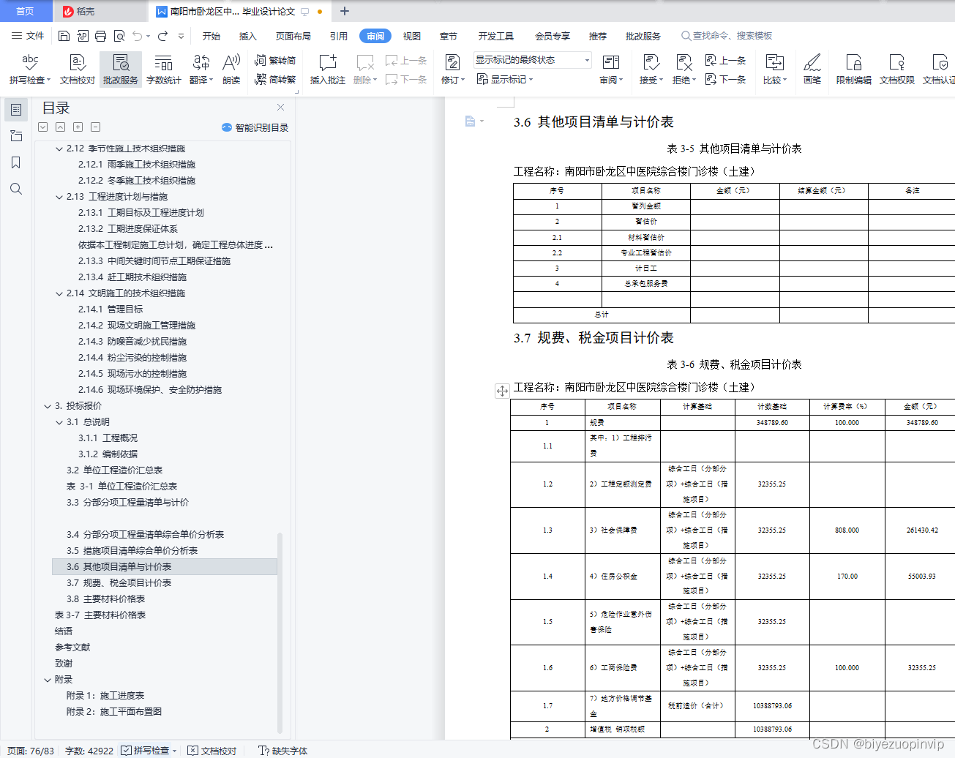This screenshot has width=955, height=758.
Task: Open 文档校对 document proofreading tool
Action: point(78,70)
